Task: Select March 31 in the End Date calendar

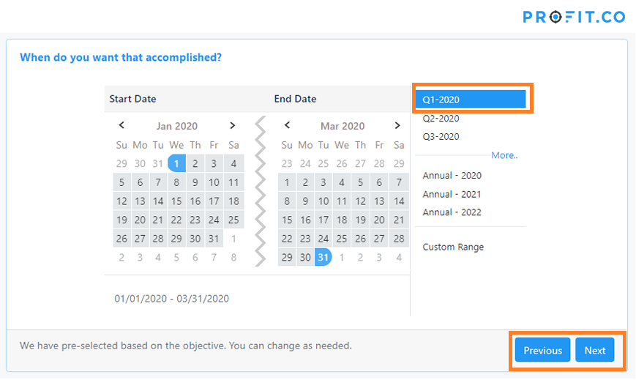Action: pyautogui.click(x=323, y=257)
